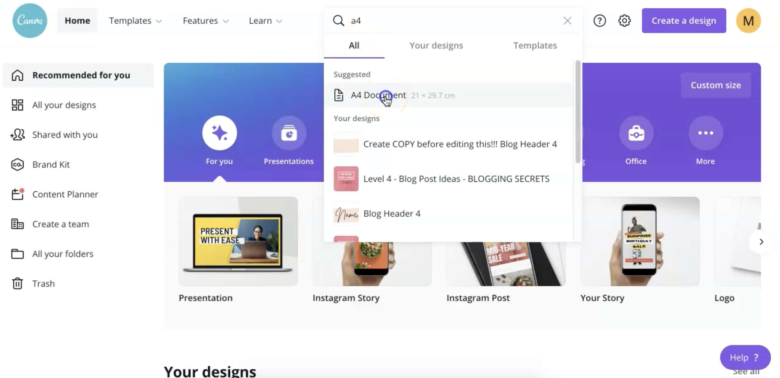780x378 pixels.
Task: Switch to the Templates search tab
Action: [535, 45]
